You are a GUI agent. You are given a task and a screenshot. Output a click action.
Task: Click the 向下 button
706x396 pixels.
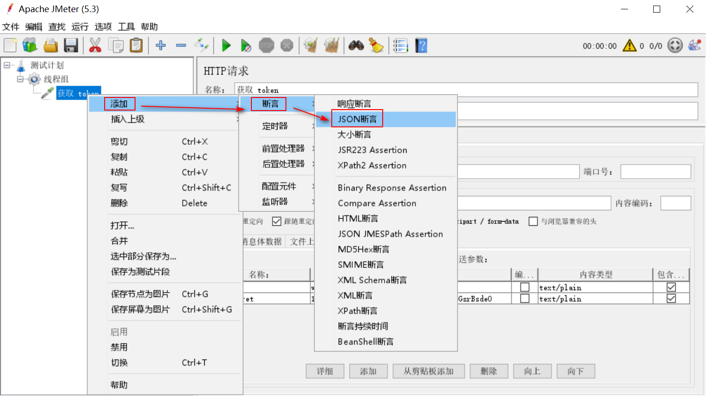tap(576, 371)
